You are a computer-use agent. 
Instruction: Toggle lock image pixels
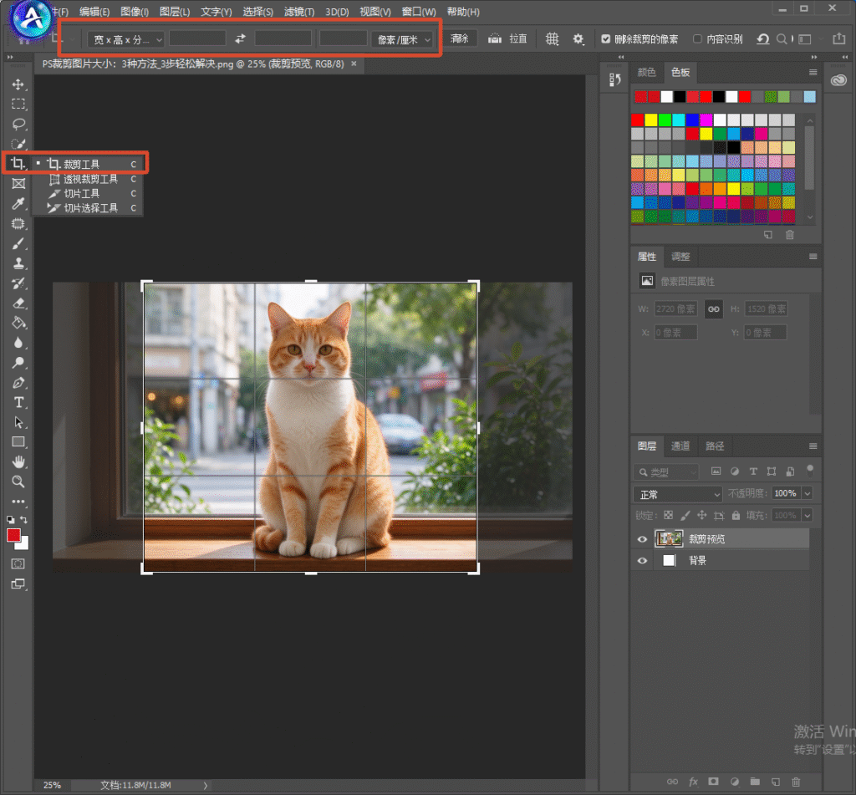[x=685, y=515]
